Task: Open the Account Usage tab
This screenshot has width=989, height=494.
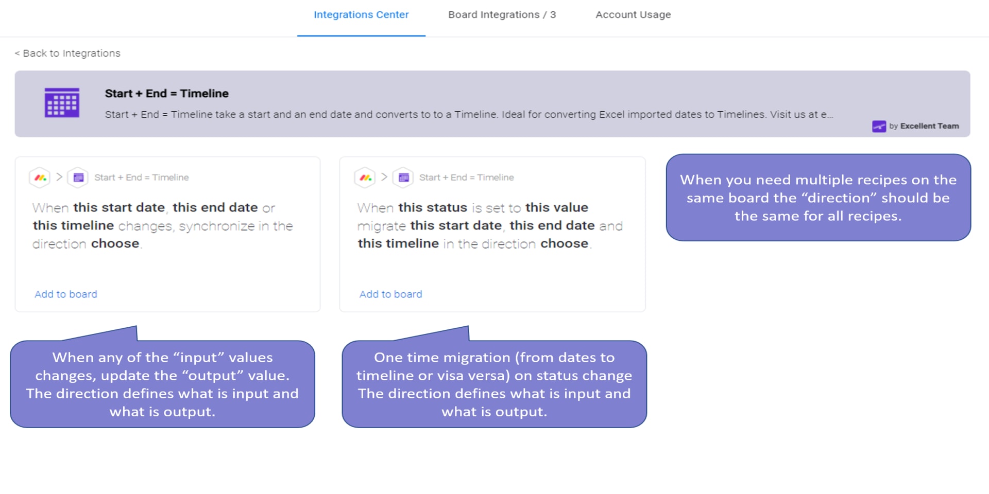Action: [633, 15]
